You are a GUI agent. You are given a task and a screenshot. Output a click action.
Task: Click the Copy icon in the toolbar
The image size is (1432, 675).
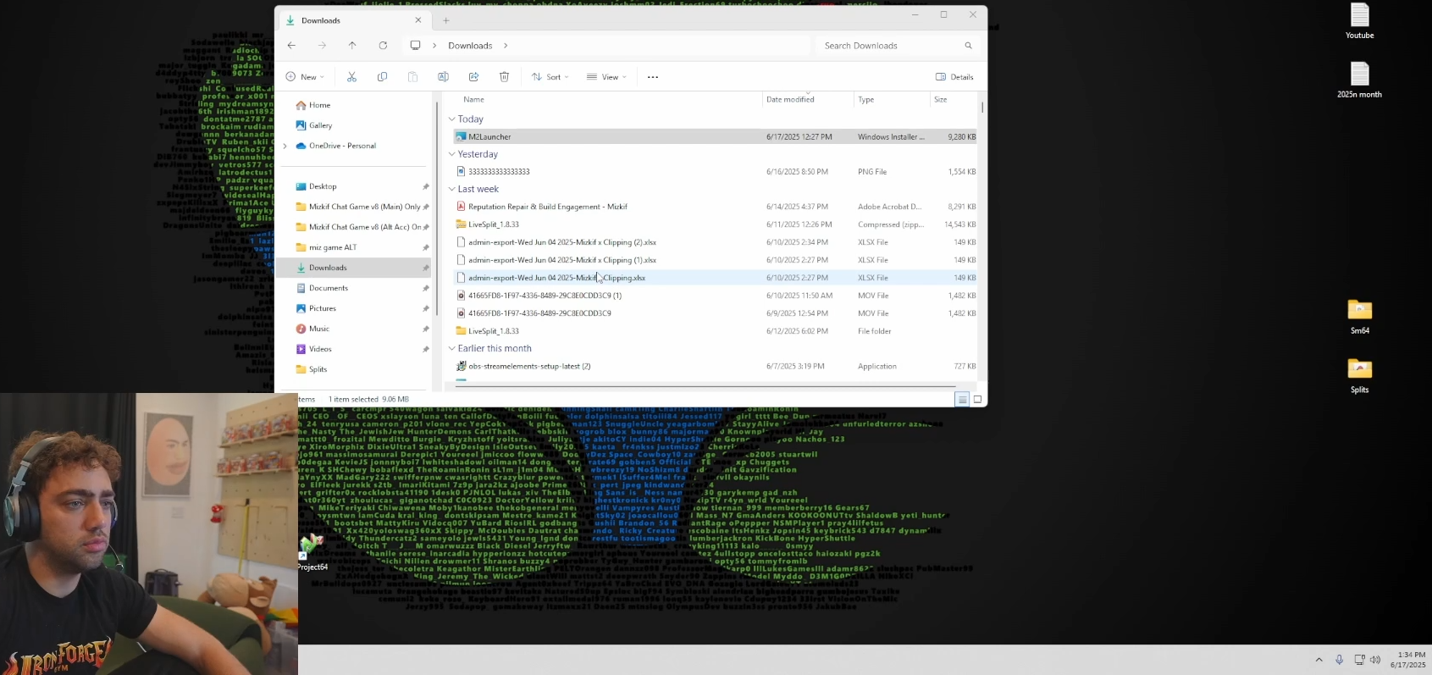[x=382, y=77]
